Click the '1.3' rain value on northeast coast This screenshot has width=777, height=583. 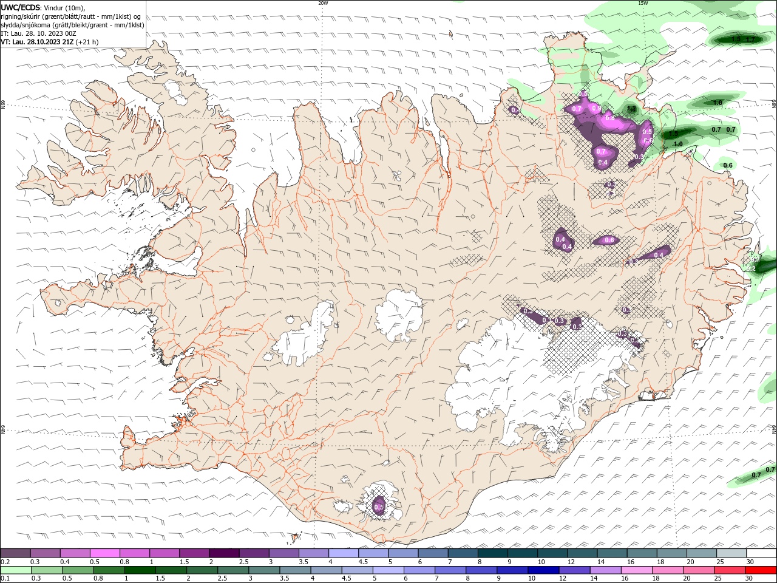coord(631,109)
